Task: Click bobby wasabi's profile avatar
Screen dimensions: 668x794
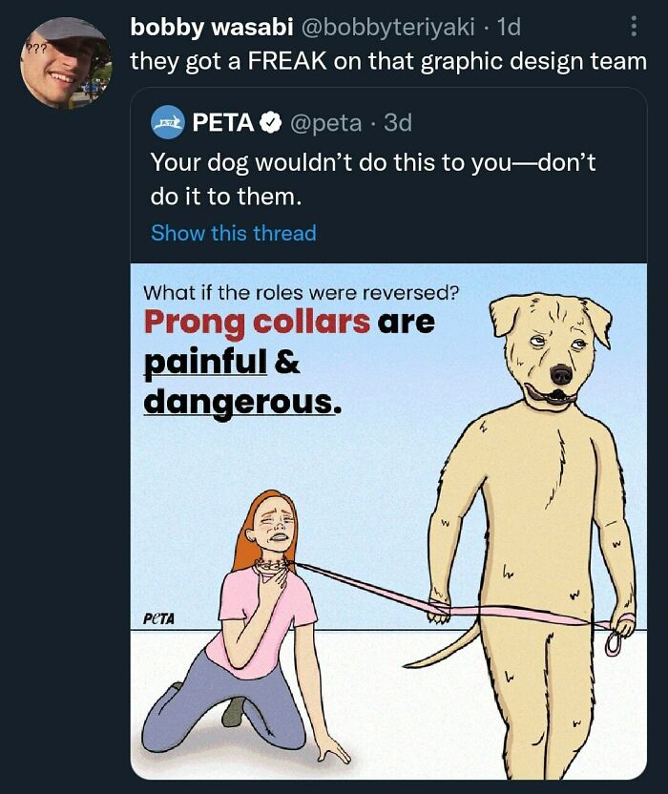Action: click(66, 61)
